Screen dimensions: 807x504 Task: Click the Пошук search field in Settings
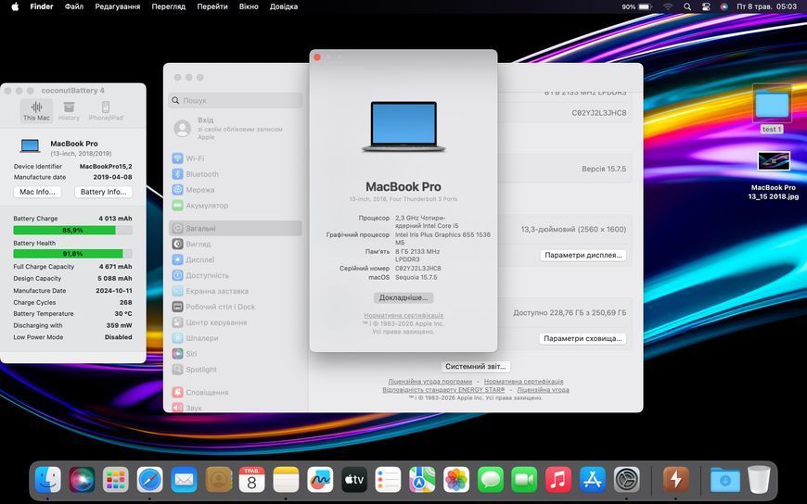click(x=236, y=100)
